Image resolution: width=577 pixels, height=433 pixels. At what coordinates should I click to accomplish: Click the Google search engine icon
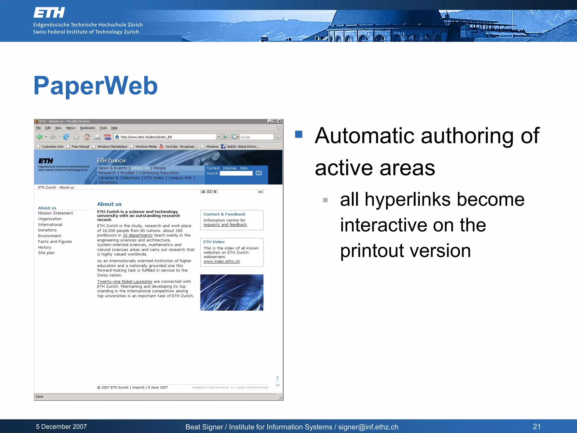coord(234,137)
